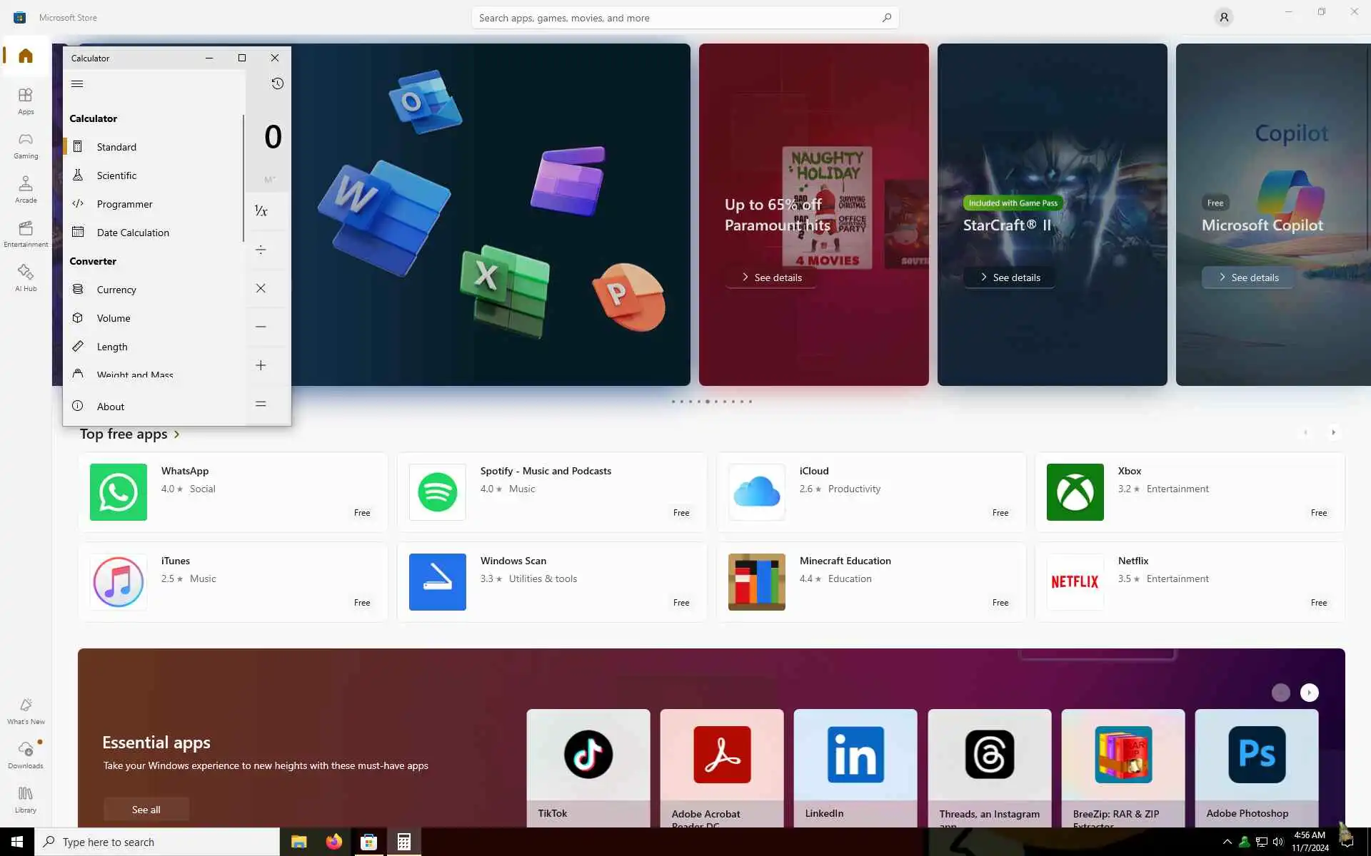Viewport: 1371px width, 856px height.
Task: See details for StarCraft II
Action: pos(1009,277)
